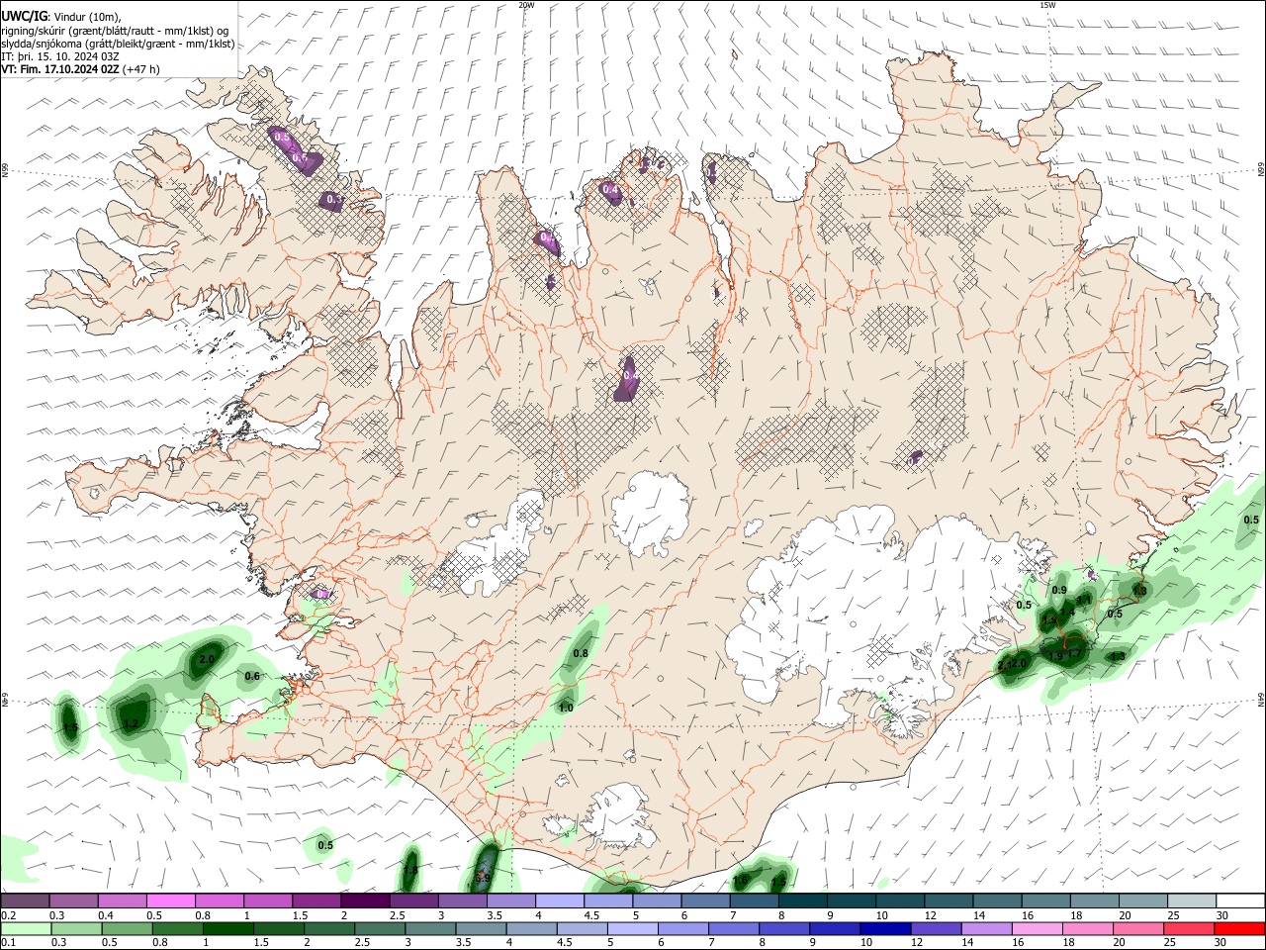Click the 'VT: Fim. 17.10.2024 02Z (+47 h)' line
Screen dimensions: 1266x950
tap(80, 69)
